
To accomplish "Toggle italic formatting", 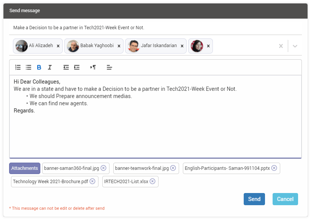I will [50, 67].
